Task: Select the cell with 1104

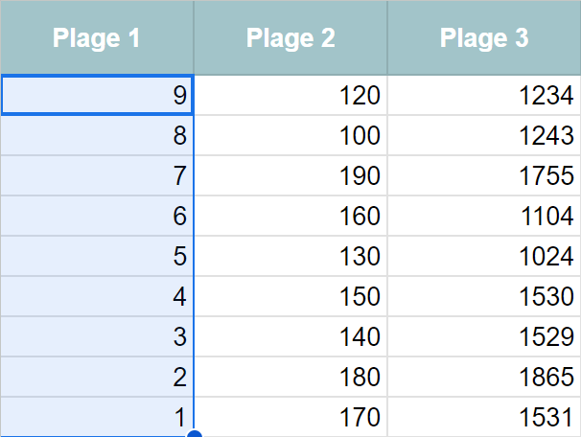Action: tap(484, 216)
